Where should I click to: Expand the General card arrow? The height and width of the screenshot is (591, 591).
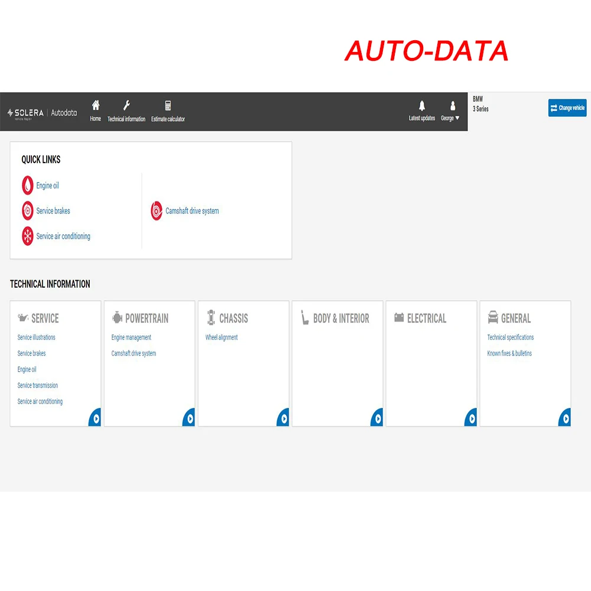(x=564, y=418)
